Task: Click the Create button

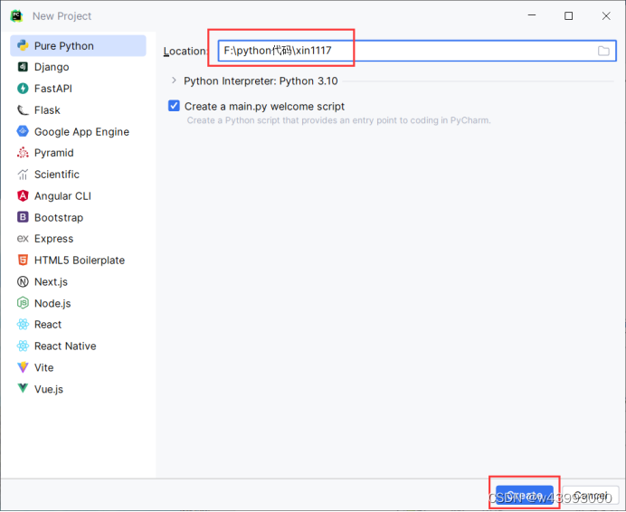Action: [x=524, y=495]
